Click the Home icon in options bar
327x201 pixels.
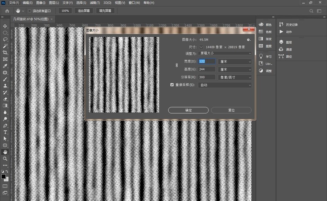coord(7,11)
